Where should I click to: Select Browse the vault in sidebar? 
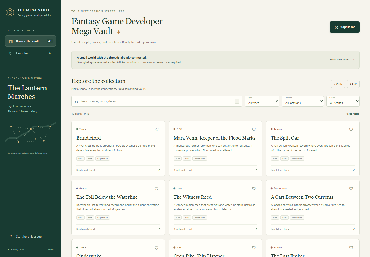click(x=31, y=41)
